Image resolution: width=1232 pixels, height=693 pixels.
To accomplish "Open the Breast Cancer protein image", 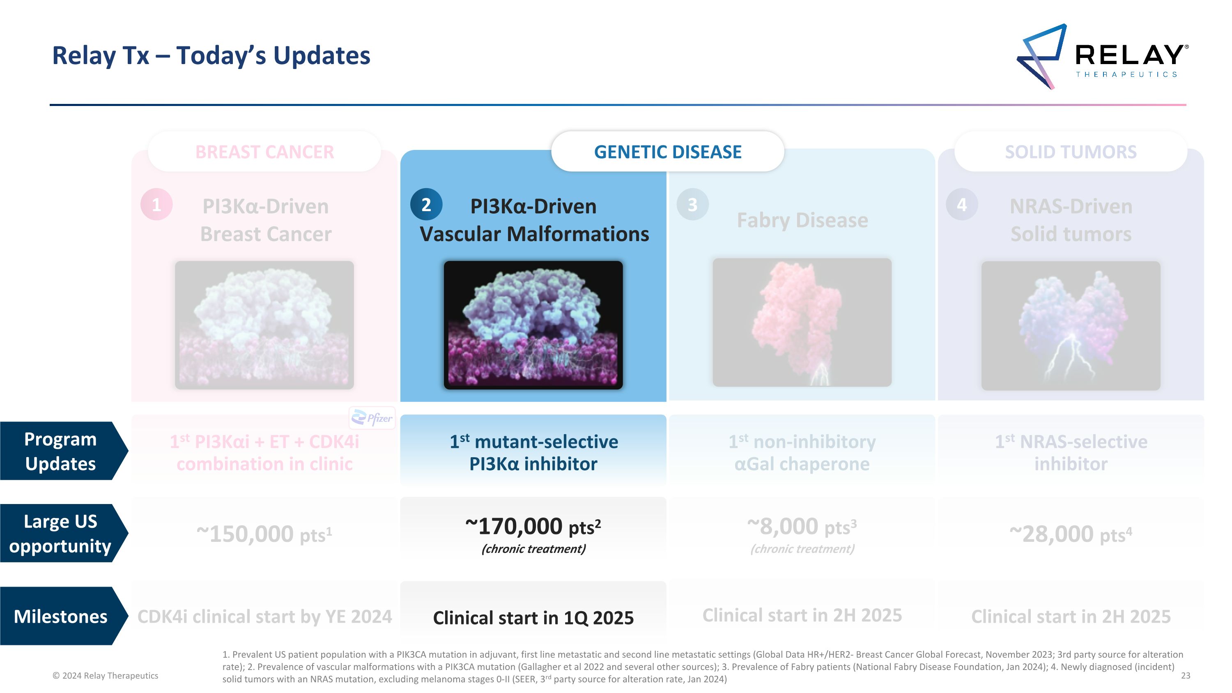I will tap(264, 325).
